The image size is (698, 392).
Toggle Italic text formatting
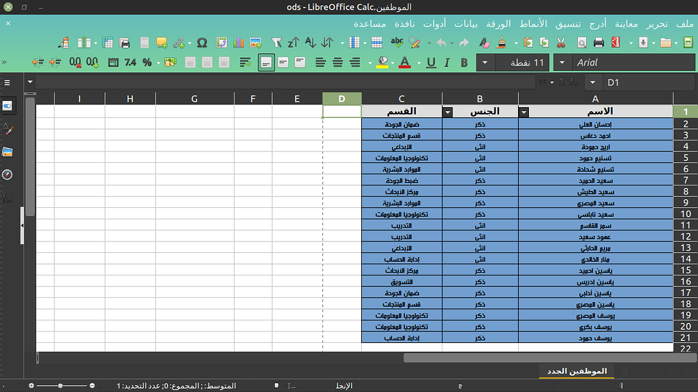click(x=447, y=63)
